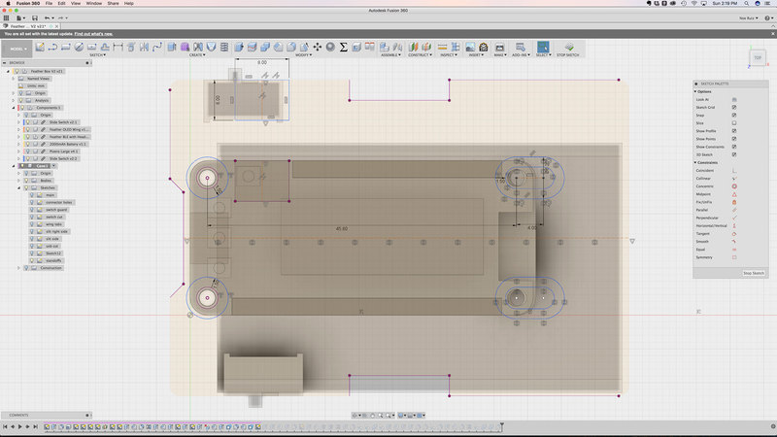This screenshot has height=437, width=777.
Task: Open the CREATE toolbar menu
Action: (197, 55)
